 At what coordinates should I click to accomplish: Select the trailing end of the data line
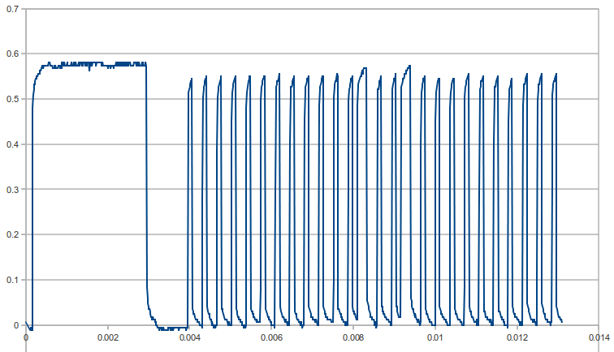(x=560, y=320)
